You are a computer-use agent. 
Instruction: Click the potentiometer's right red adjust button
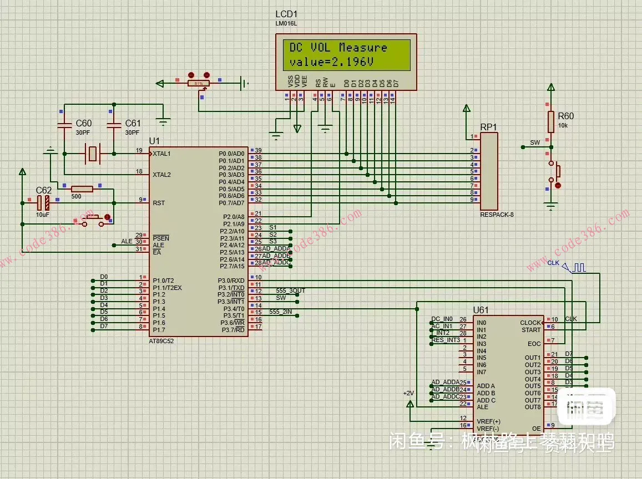click(x=207, y=75)
